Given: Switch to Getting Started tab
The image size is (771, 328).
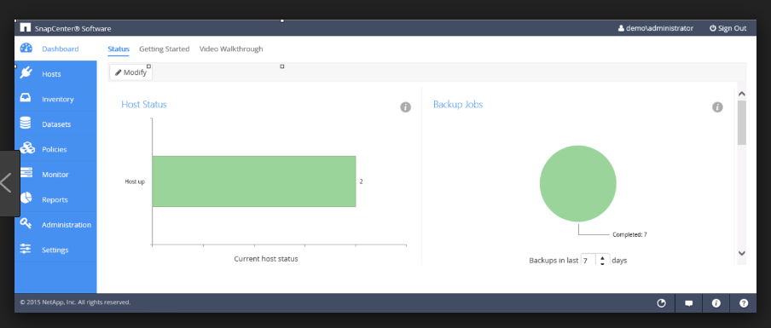Looking at the screenshot, I should (x=165, y=49).
